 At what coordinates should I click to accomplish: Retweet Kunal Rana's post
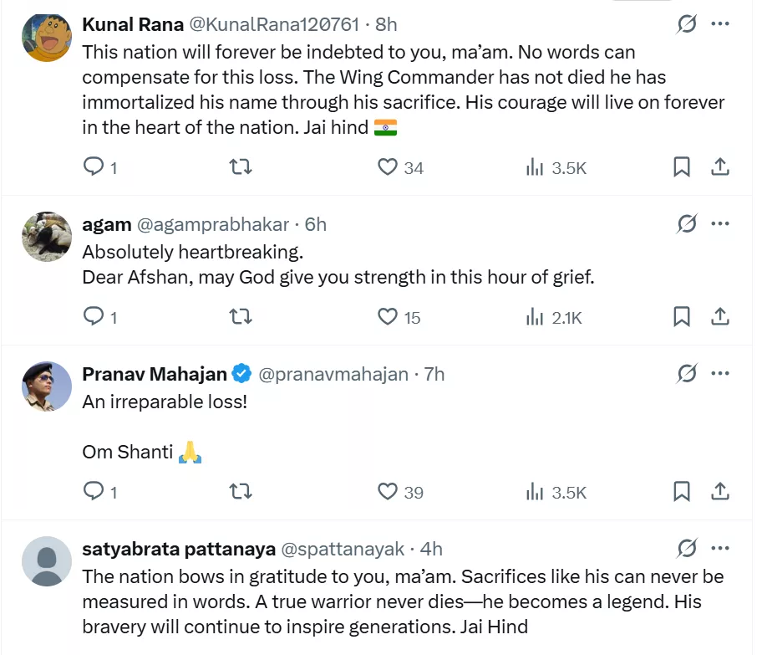[x=240, y=167]
